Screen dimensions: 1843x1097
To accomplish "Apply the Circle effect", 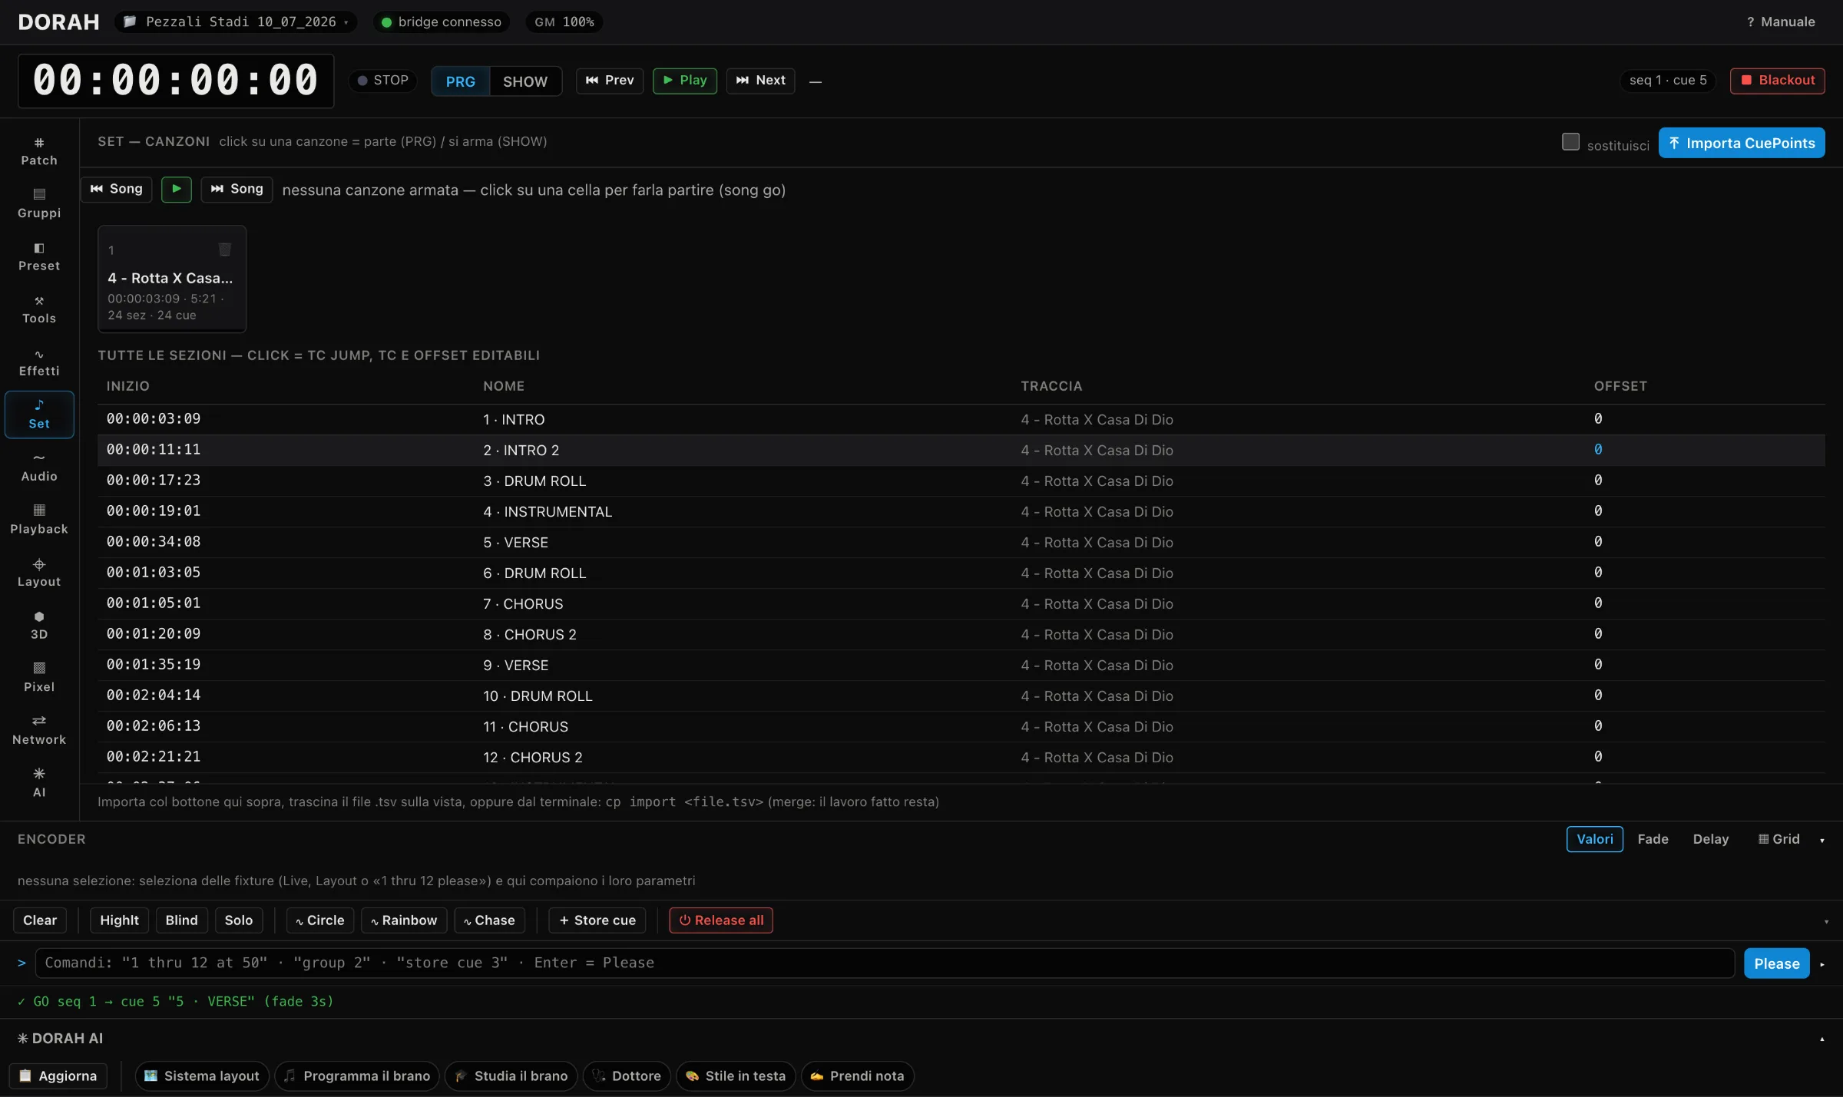I will click(319, 920).
